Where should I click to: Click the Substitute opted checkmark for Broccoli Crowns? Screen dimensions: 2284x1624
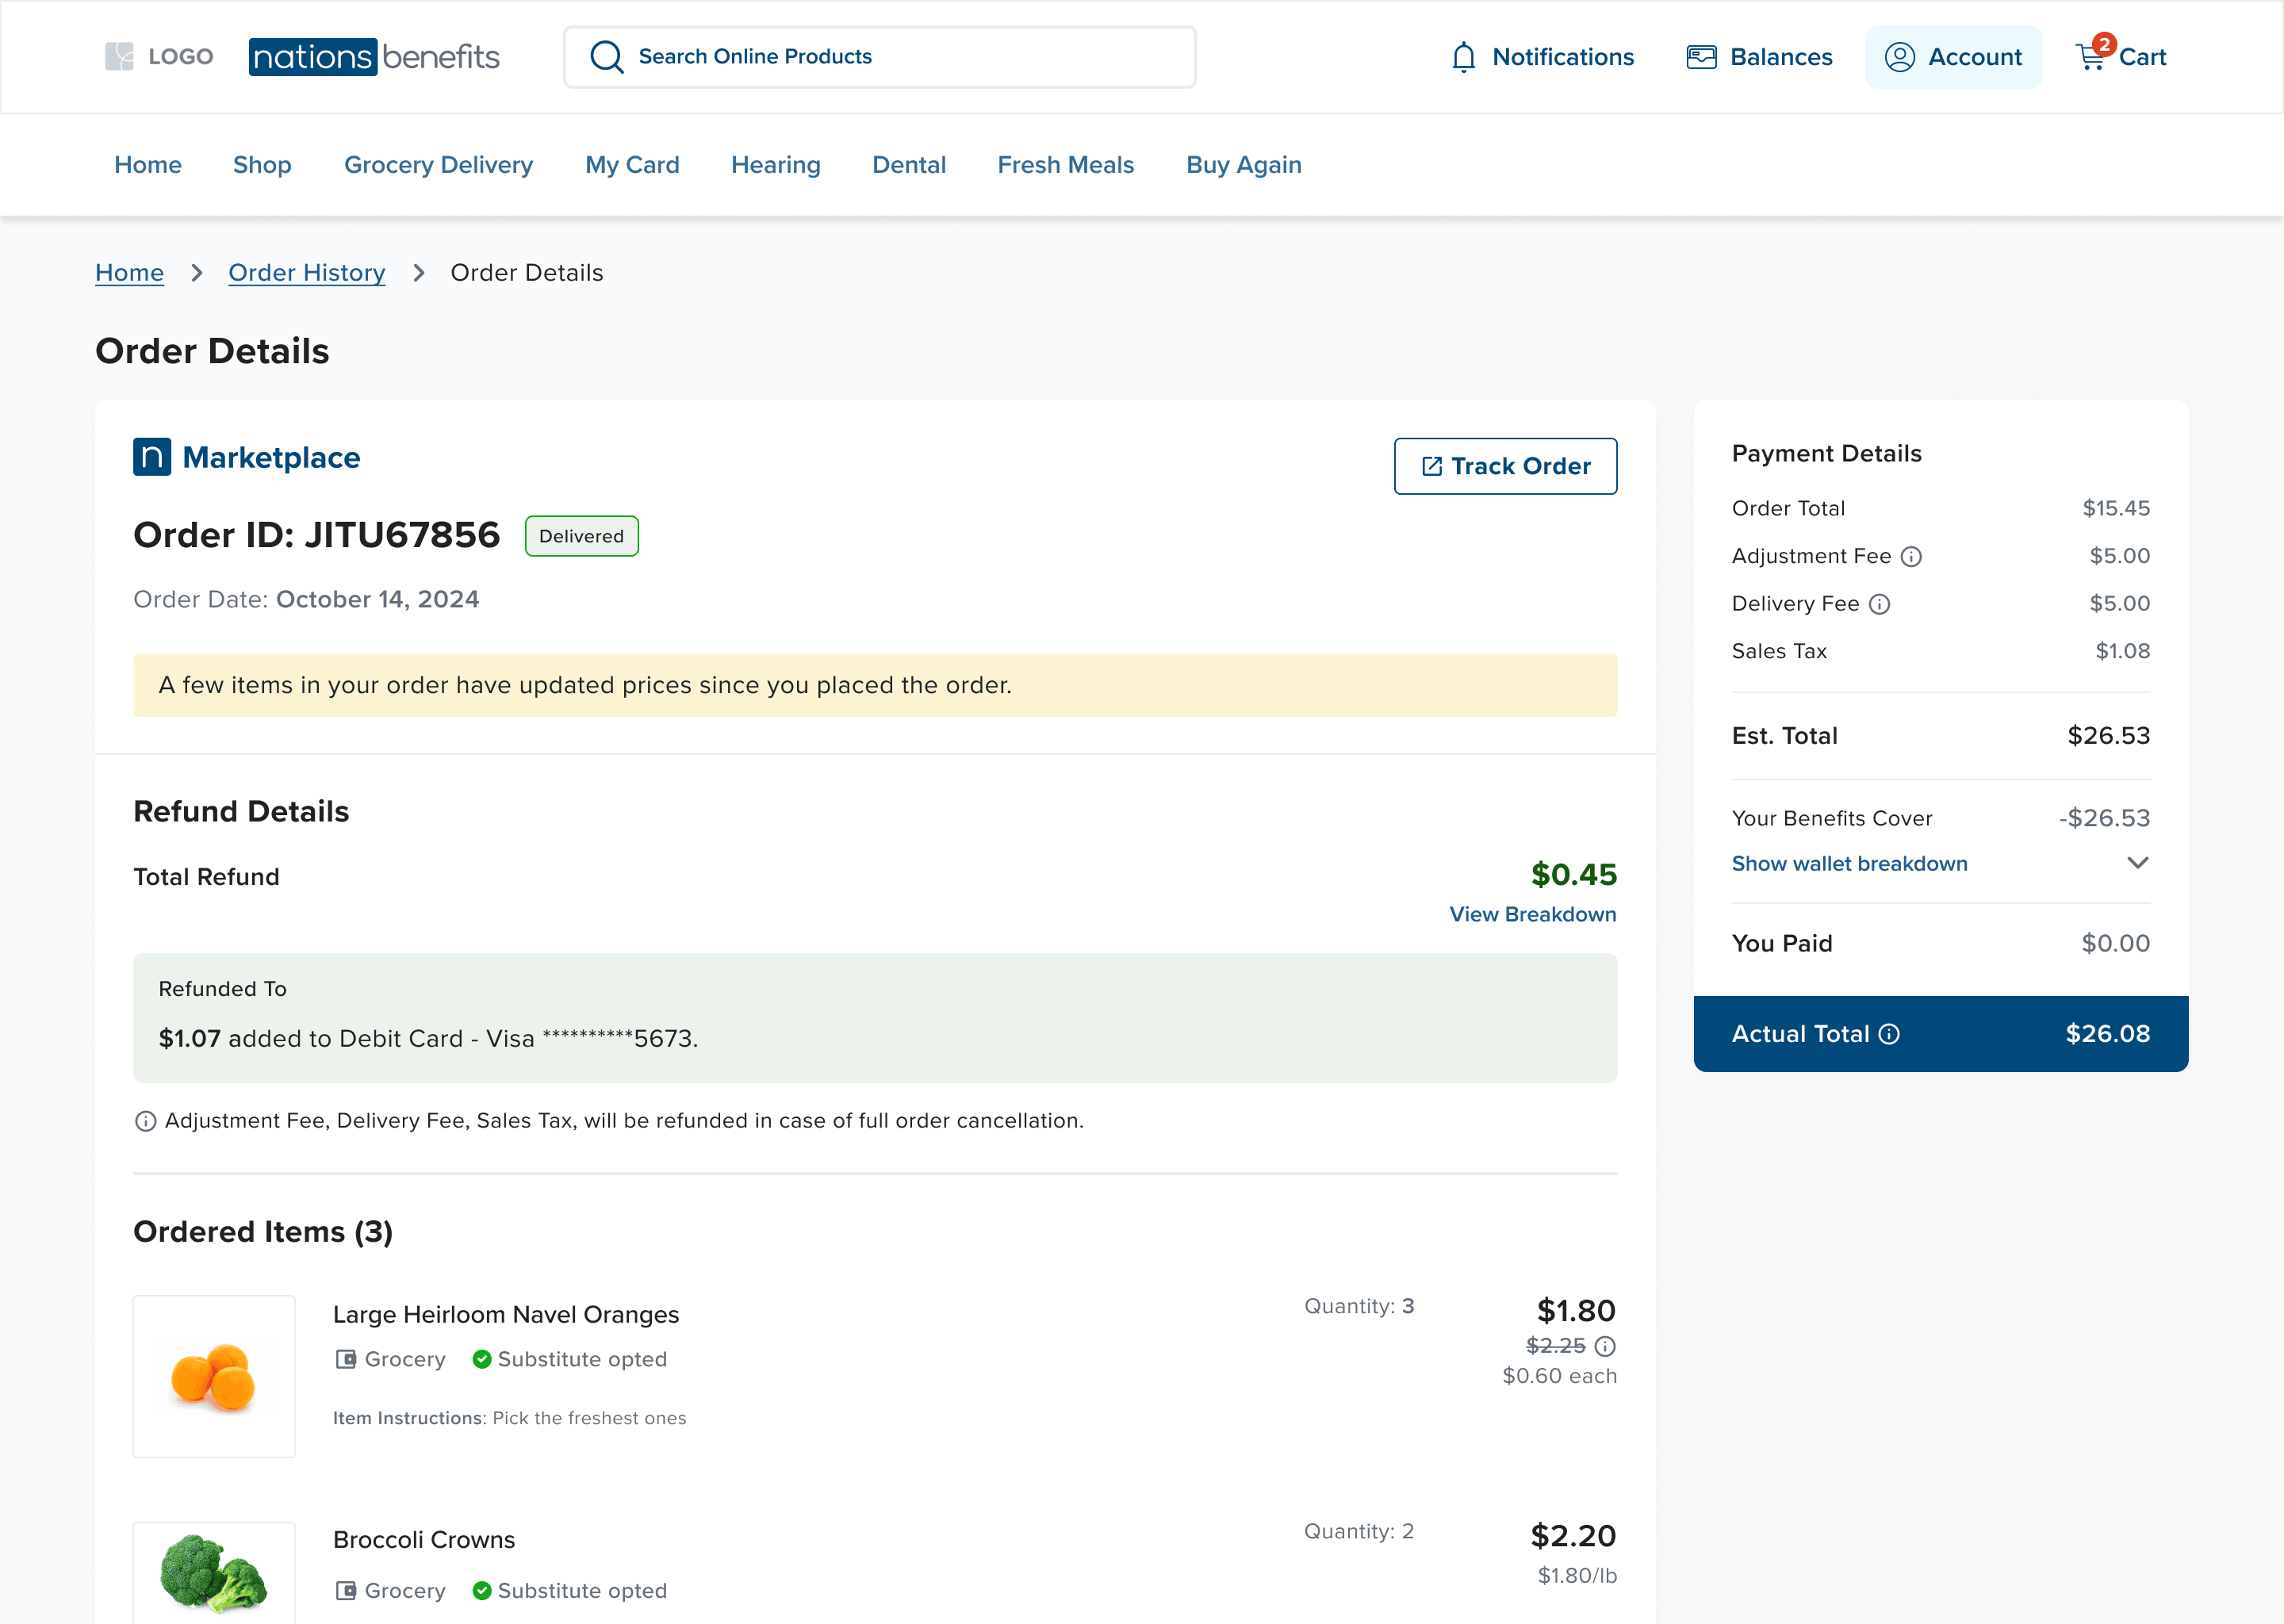482,1590
